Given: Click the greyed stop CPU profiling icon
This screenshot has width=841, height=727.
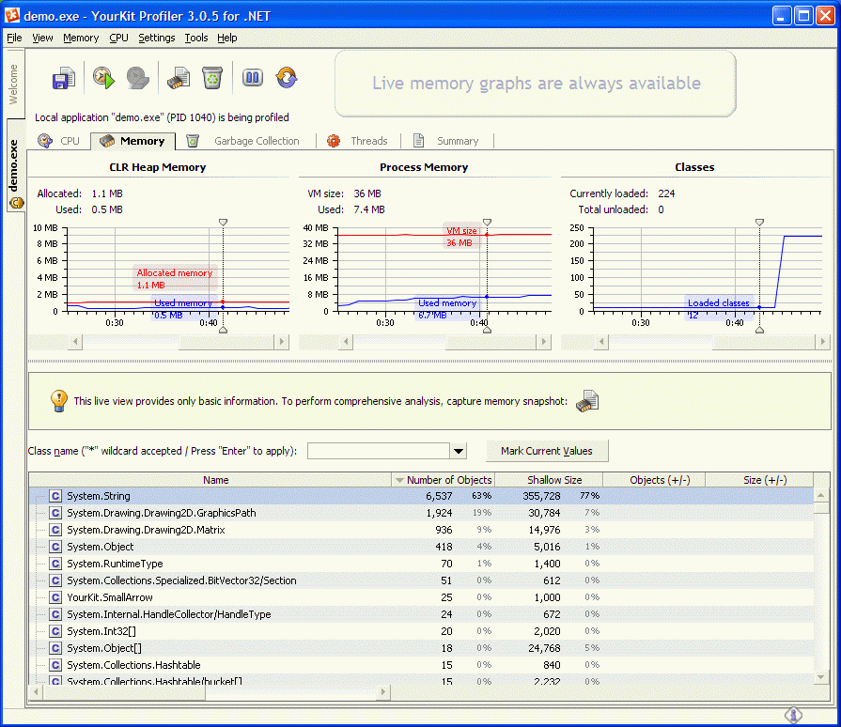Looking at the screenshot, I should point(138,78).
